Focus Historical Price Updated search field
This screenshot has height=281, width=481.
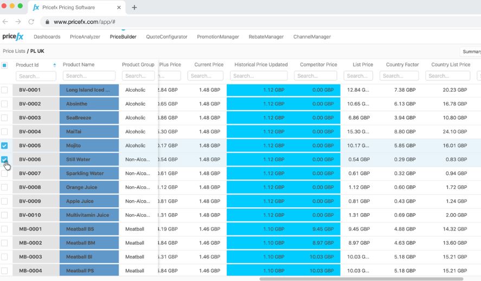tap(259, 76)
